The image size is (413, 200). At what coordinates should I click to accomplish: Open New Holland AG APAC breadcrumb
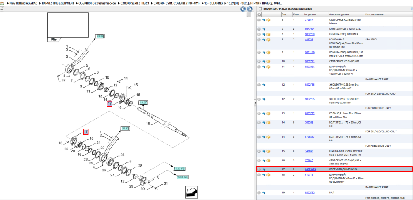coord(23,3)
